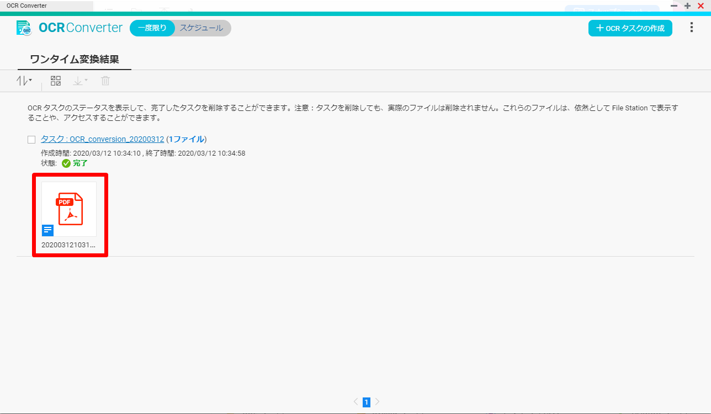Check the OCR_conversion_20200312 task checkbox
This screenshot has height=414, width=711.
coord(31,140)
